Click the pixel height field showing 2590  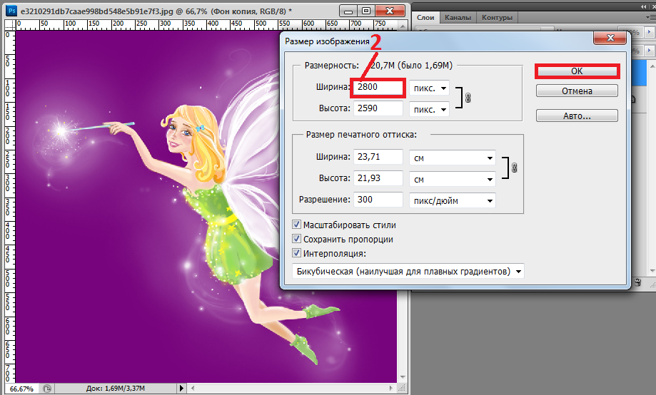point(378,108)
